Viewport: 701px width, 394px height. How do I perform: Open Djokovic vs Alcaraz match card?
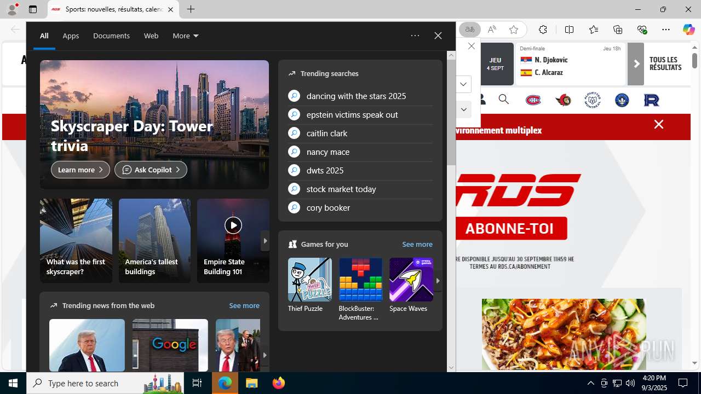click(x=570, y=64)
